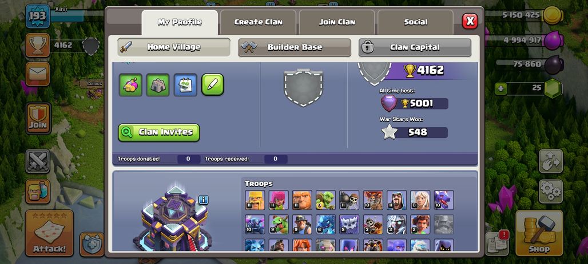The width and height of the screenshot is (588, 264).
Task: Click the Barbarian troop thumbnail
Action: point(255,200)
